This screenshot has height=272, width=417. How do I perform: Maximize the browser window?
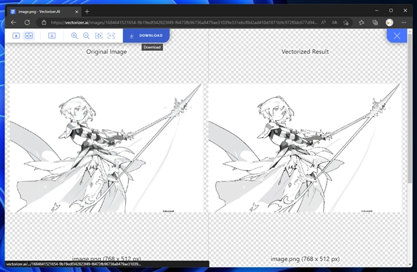point(391,10)
